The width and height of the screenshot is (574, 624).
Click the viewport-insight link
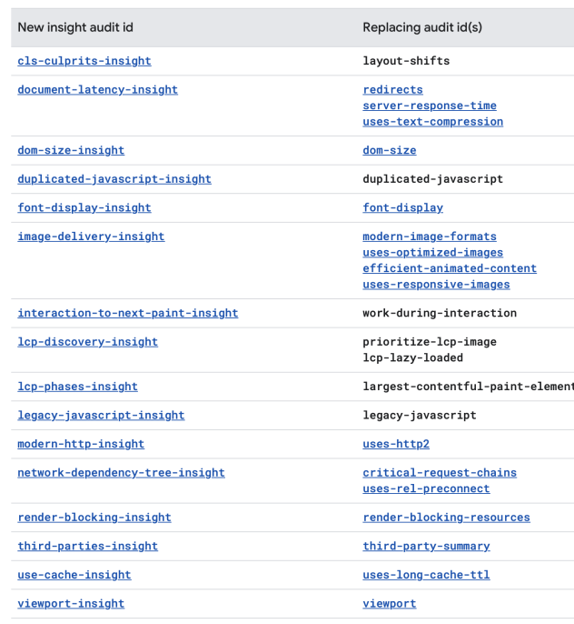click(x=71, y=604)
